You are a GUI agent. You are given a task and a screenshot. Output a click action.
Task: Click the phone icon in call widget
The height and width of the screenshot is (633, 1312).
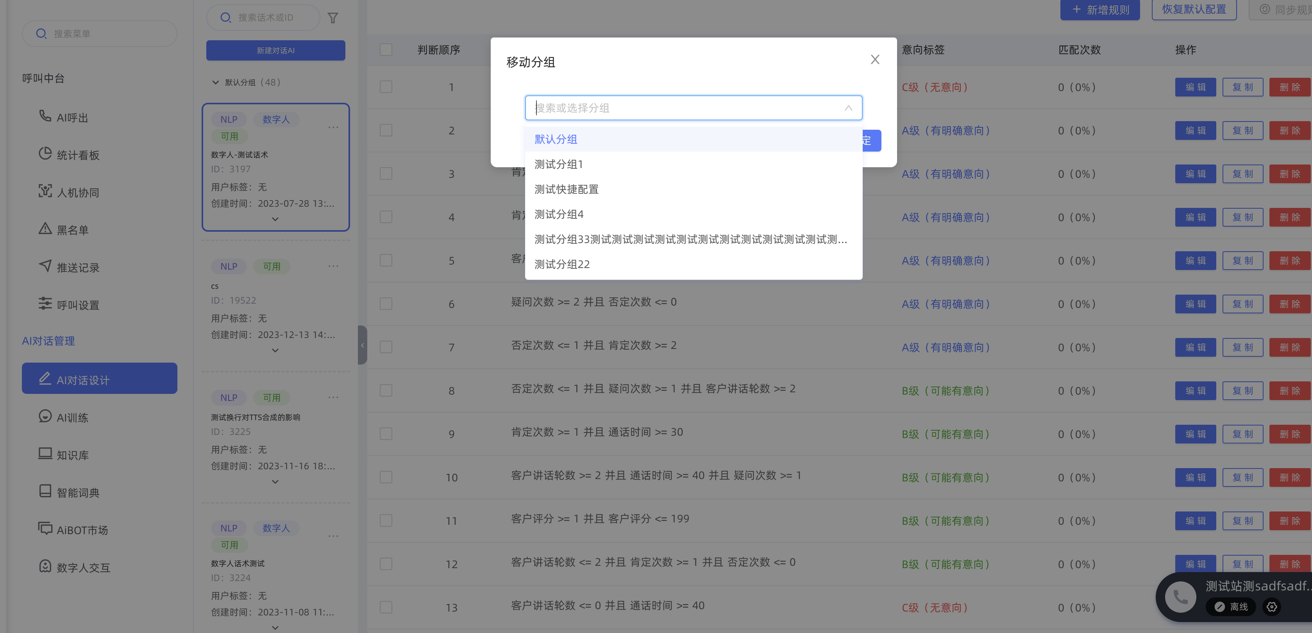1180,596
